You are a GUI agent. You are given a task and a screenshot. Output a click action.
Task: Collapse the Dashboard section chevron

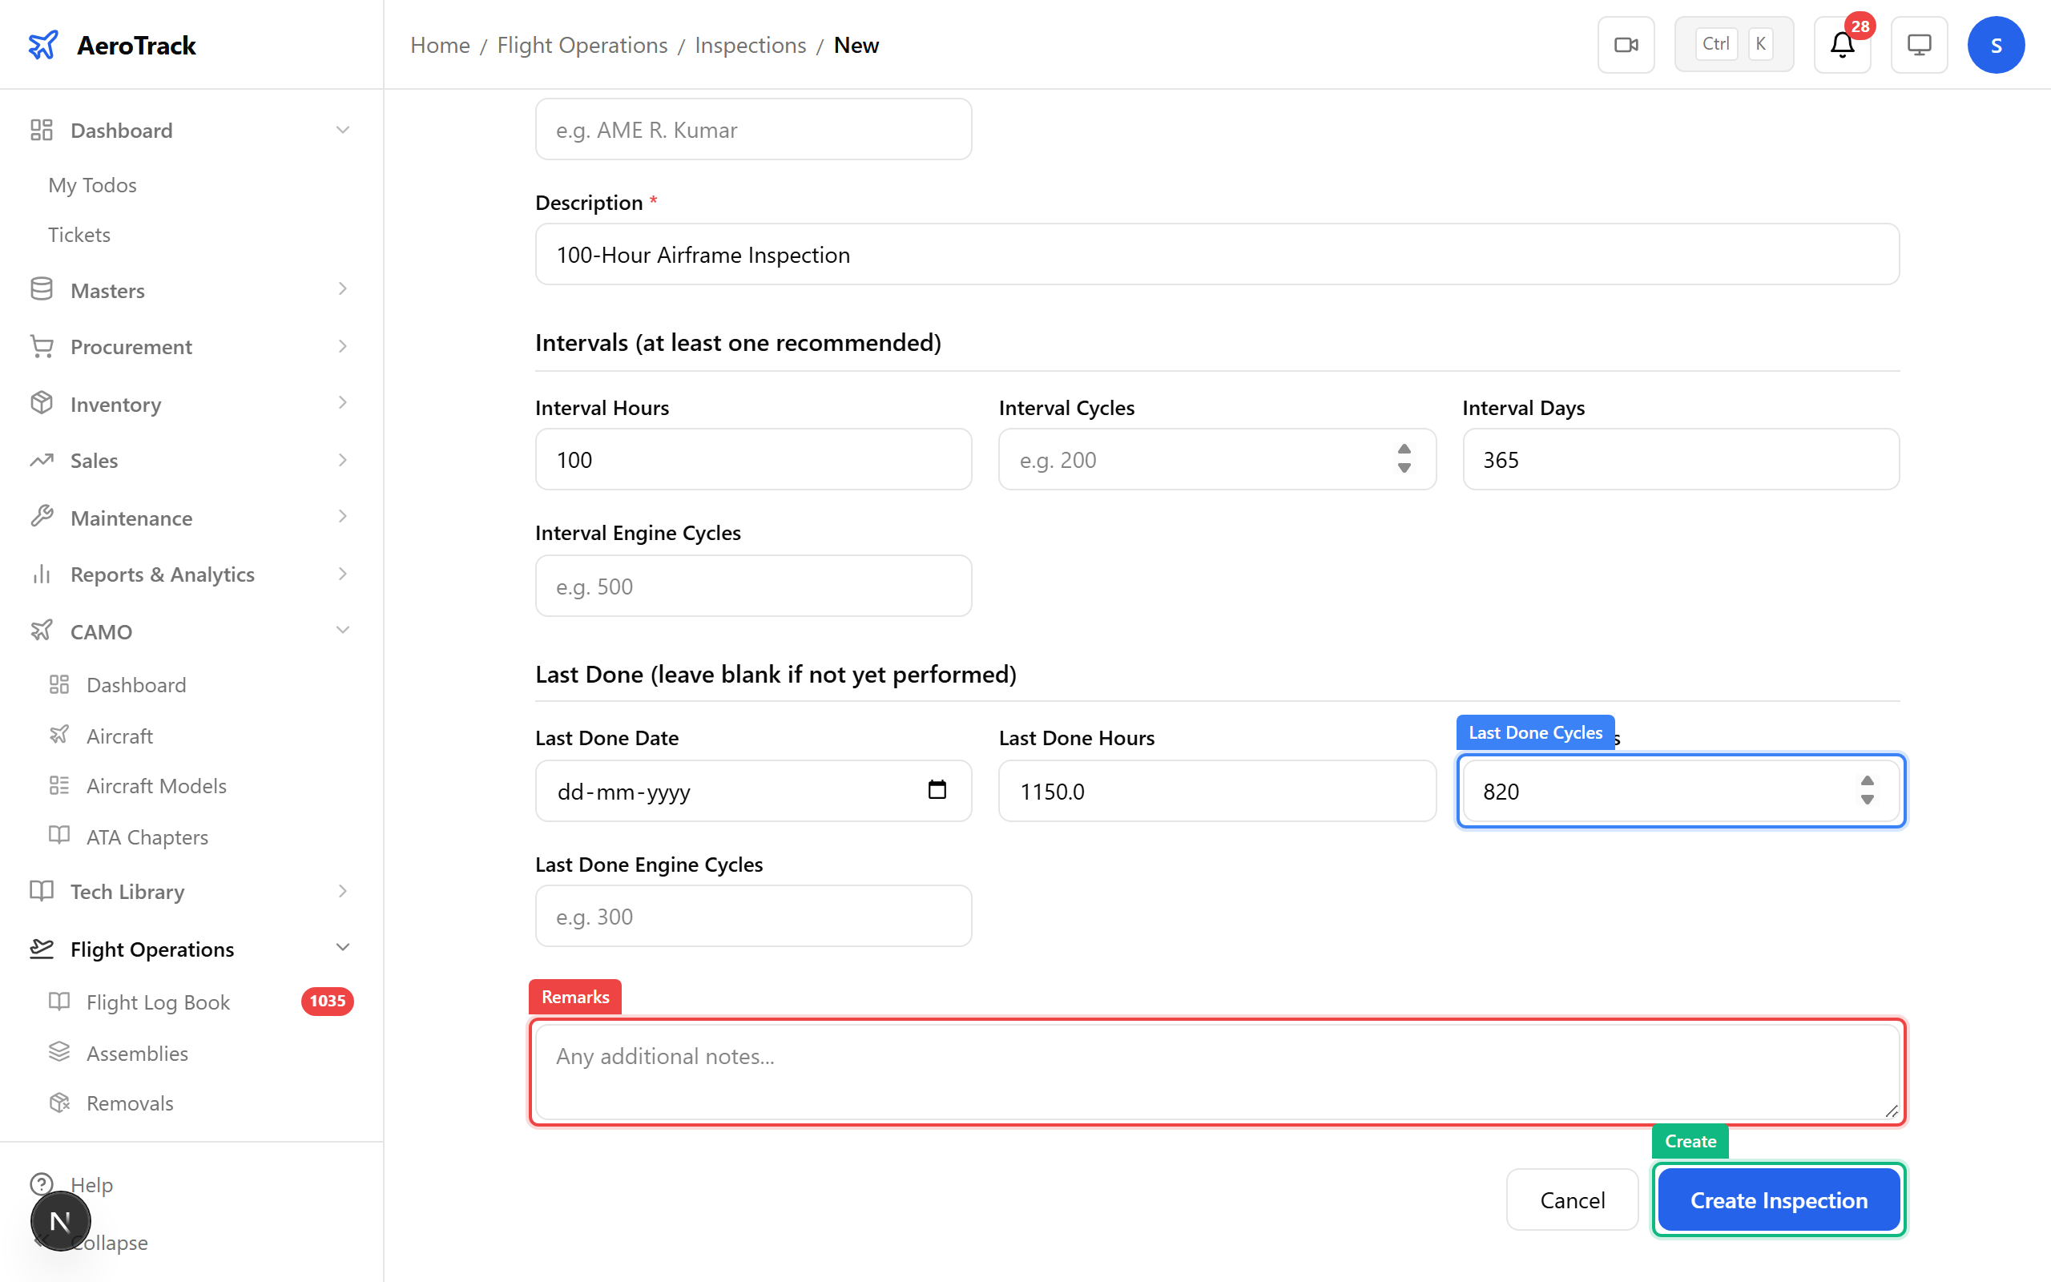coord(342,129)
